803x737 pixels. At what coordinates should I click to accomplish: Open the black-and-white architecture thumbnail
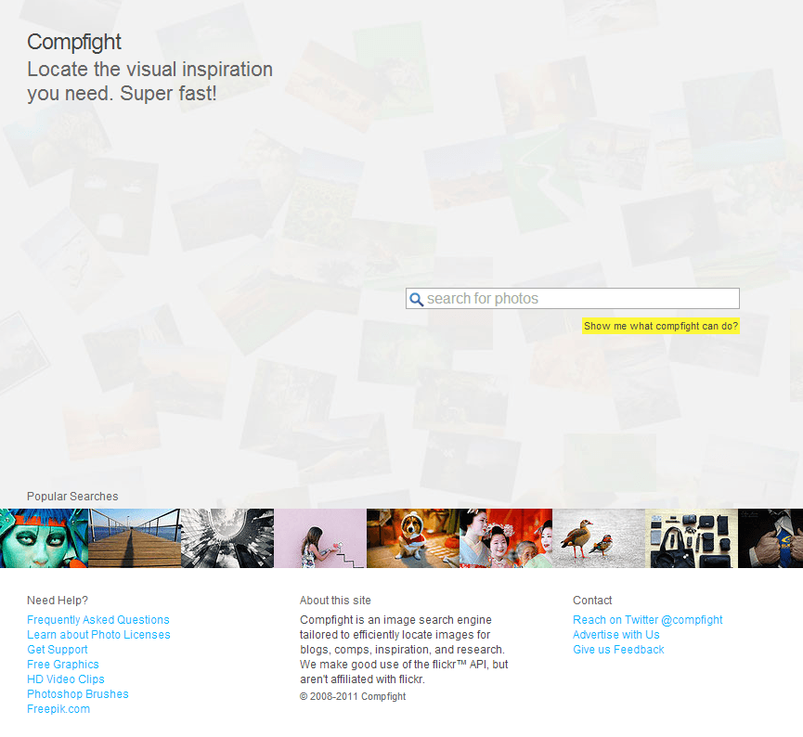[x=227, y=538]
